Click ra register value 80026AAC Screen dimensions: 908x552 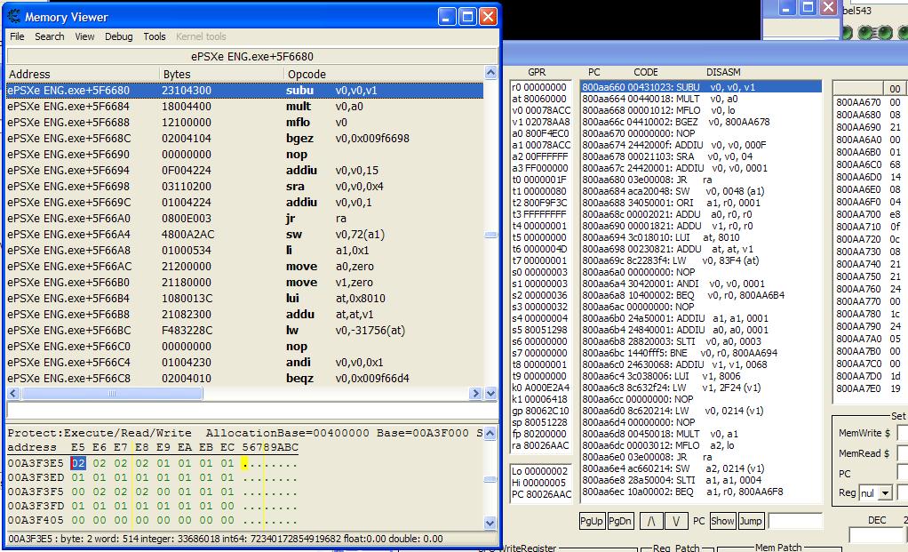(x=546, y=445)
